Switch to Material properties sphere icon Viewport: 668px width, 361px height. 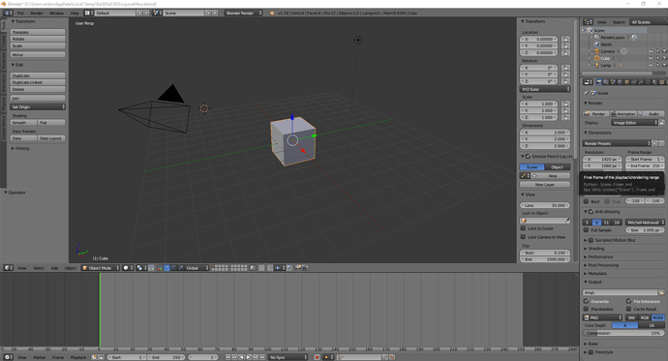pos(653,81)
